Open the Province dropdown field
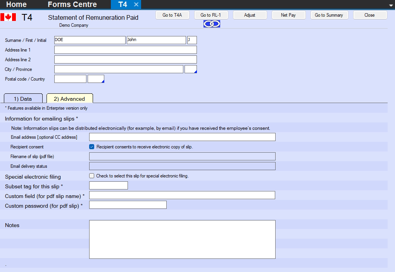The image size is (395, 272). 191,69
